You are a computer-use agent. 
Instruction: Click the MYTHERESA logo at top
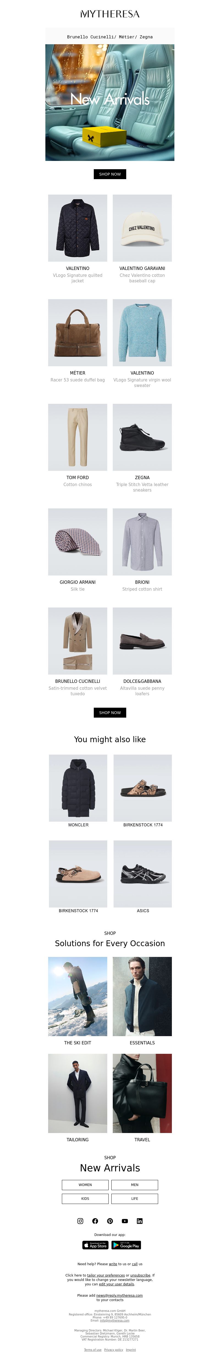pos(110,14)
